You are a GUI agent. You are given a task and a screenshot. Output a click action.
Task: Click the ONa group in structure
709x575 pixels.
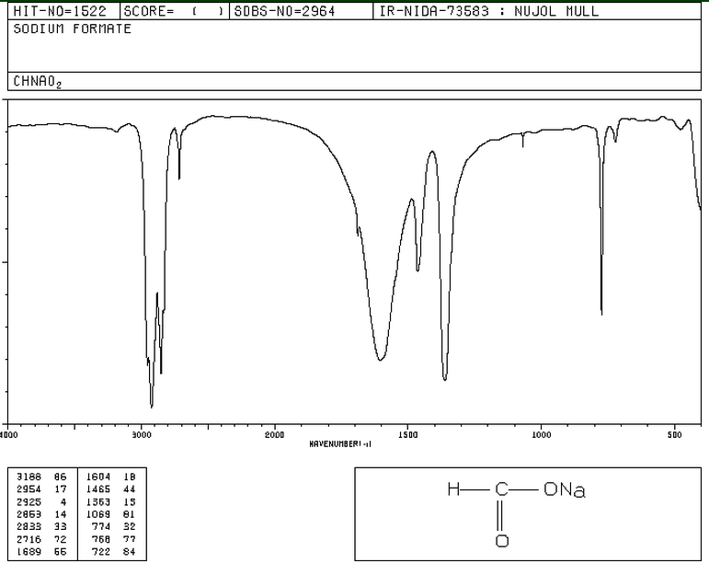click(x=565, y=489)
